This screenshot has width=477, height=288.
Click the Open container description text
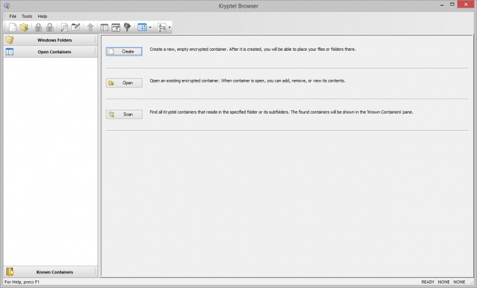[x=247, y=81]
